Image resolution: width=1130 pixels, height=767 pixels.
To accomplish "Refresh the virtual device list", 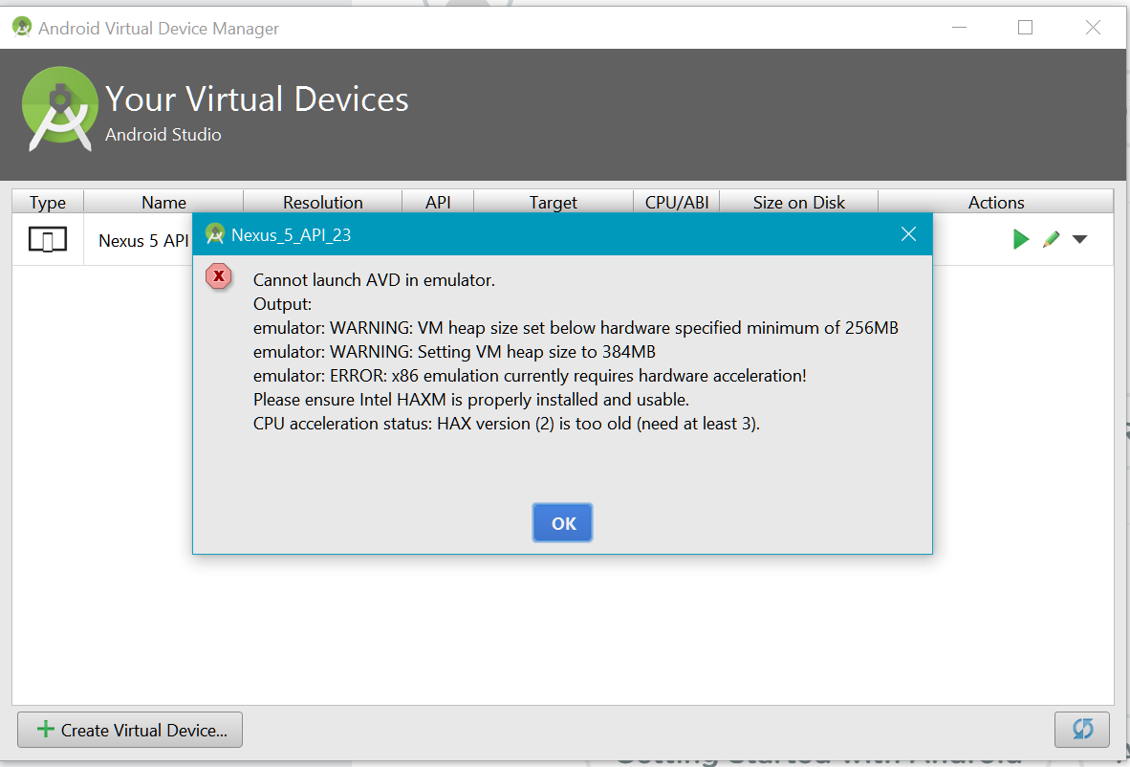I will 1082,730.
